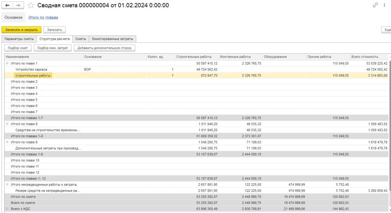Click the back navigation arrow
The width and height of the screenshot is (391, 213).
(x=7, y=5)
